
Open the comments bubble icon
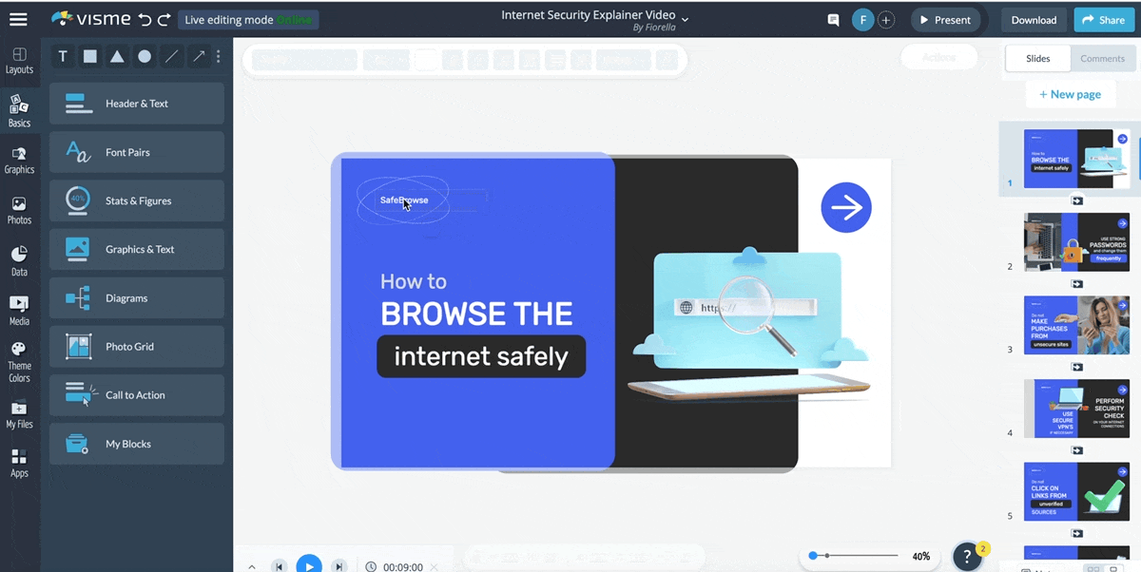(x=832, y=19)
